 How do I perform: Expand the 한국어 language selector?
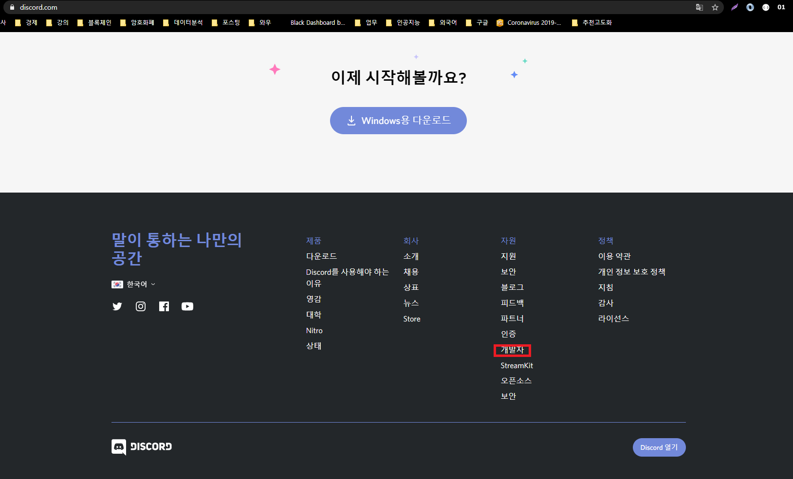click(x=133, y=284)
